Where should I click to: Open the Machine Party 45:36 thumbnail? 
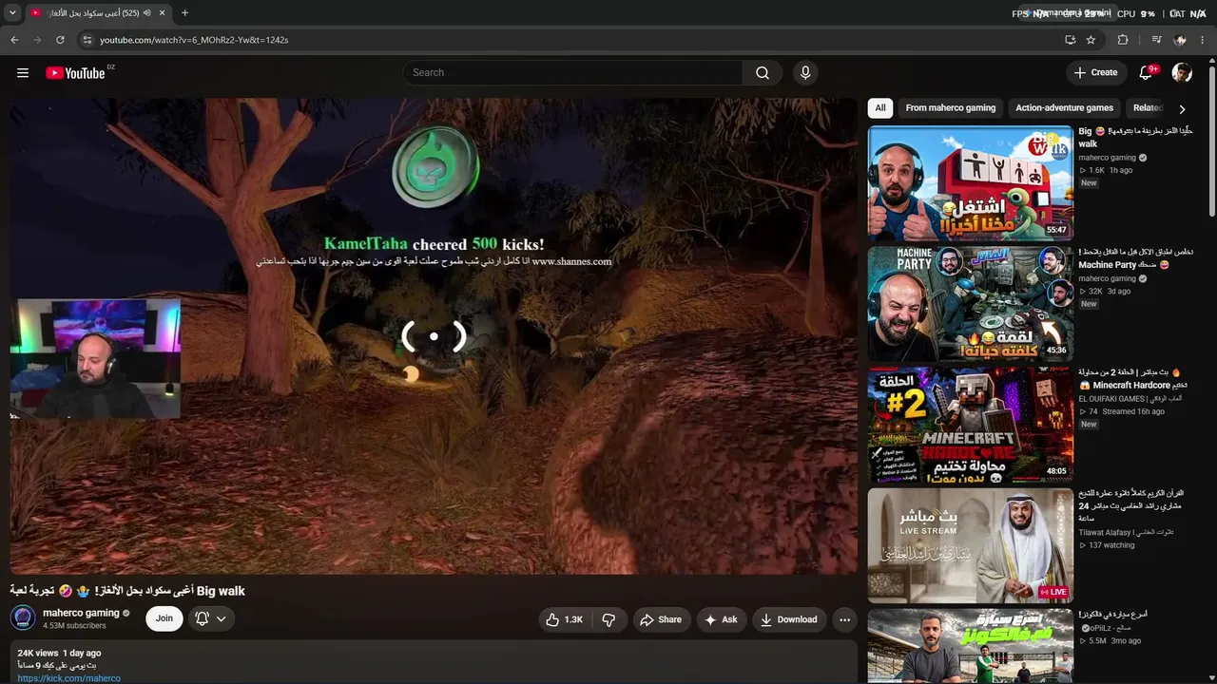pyautogui.click(x=971, y=304)
